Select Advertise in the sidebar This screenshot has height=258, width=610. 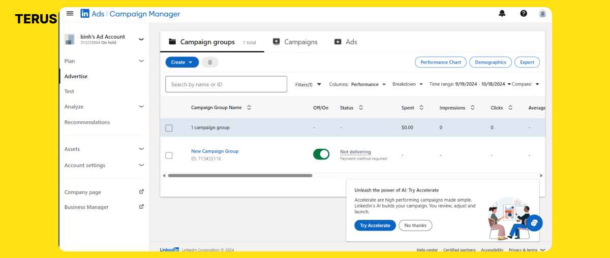pos(76,76)
